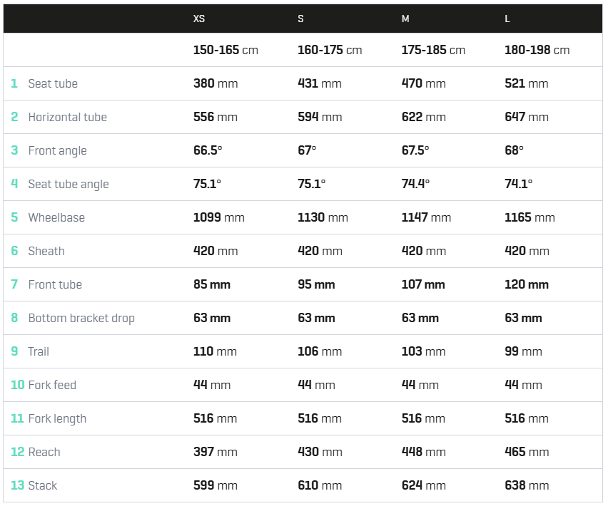Click the Fork feed row label
The image size is (608, 506).
click(x=52, y=386)
